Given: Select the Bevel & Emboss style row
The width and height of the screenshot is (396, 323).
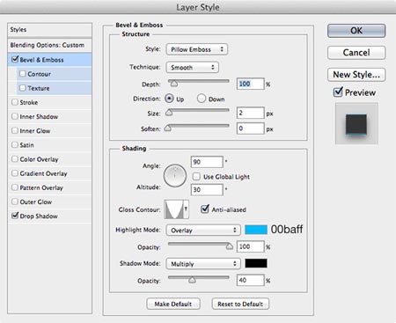Looking at the screenshot, I should pyautogui.click(x=49, y=60).
